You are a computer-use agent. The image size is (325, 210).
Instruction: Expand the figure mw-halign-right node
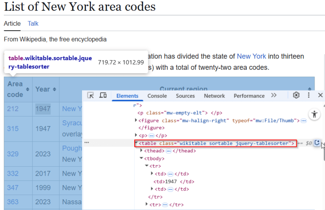[x=136, y=120]
